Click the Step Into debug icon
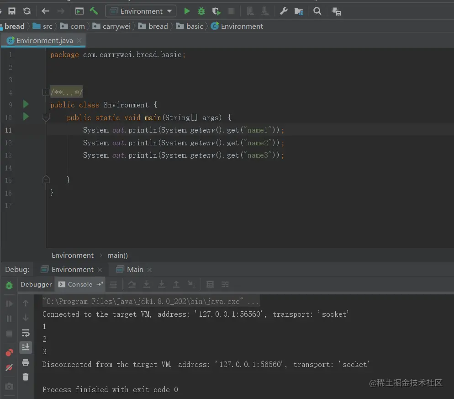Screen dimensions: 454x399 (x=147, y=285)
